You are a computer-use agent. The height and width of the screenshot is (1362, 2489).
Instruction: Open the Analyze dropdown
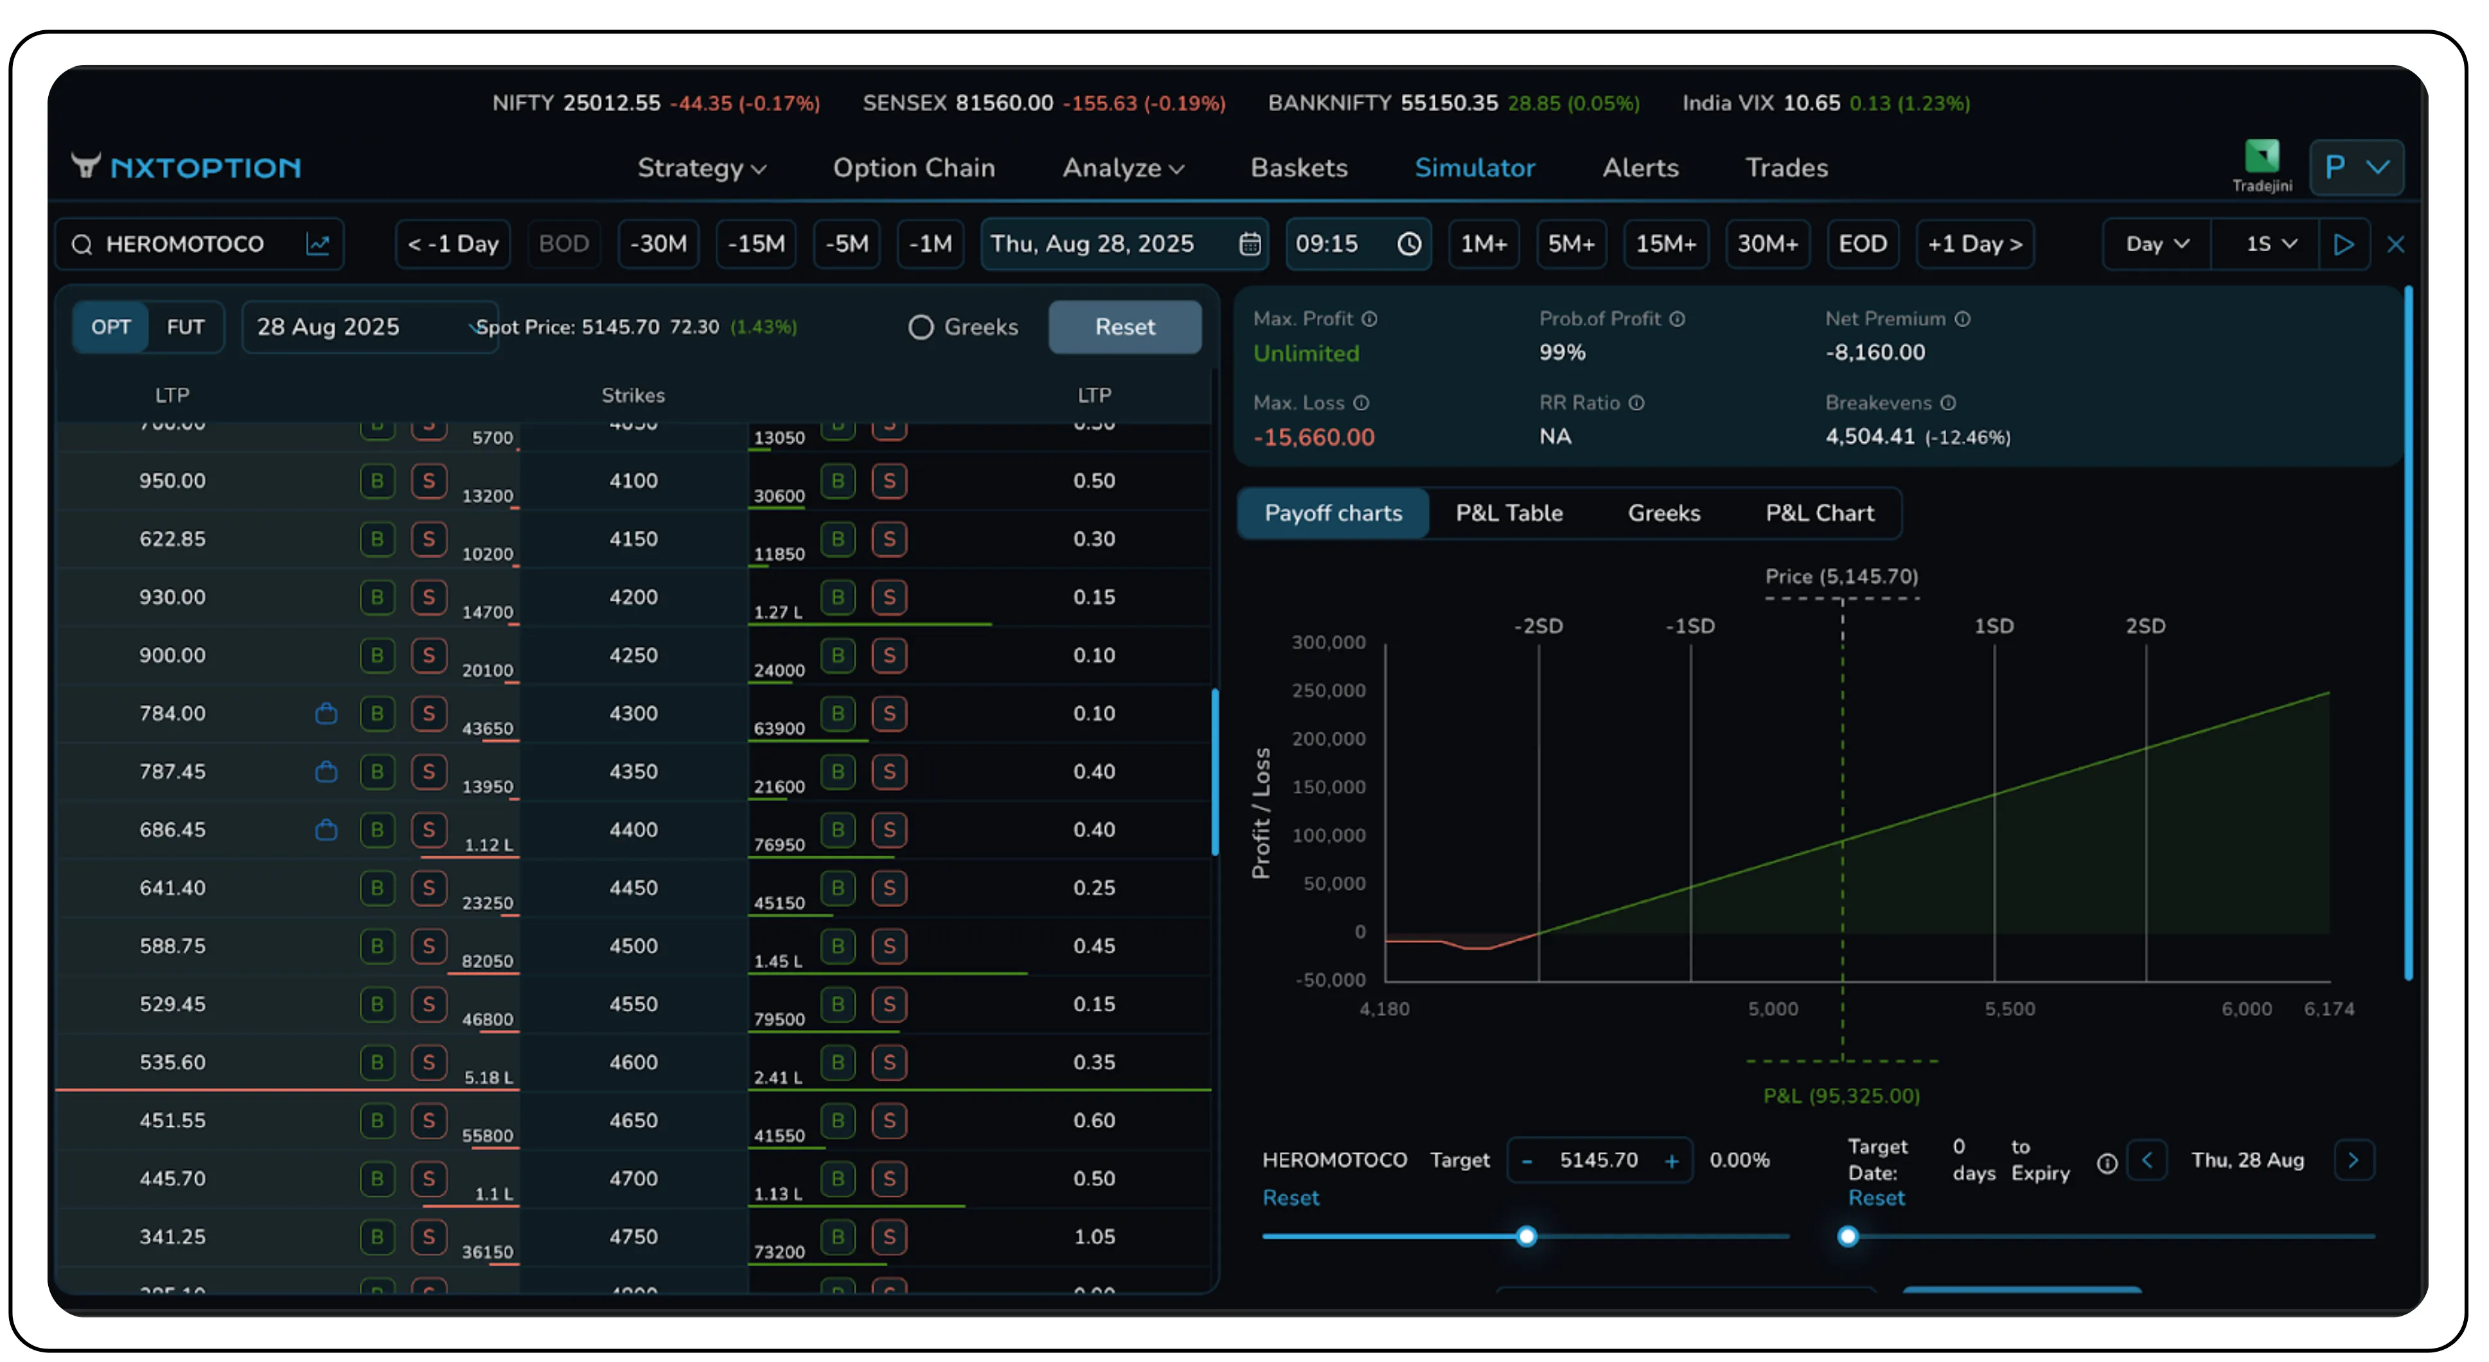(1122, 167)
